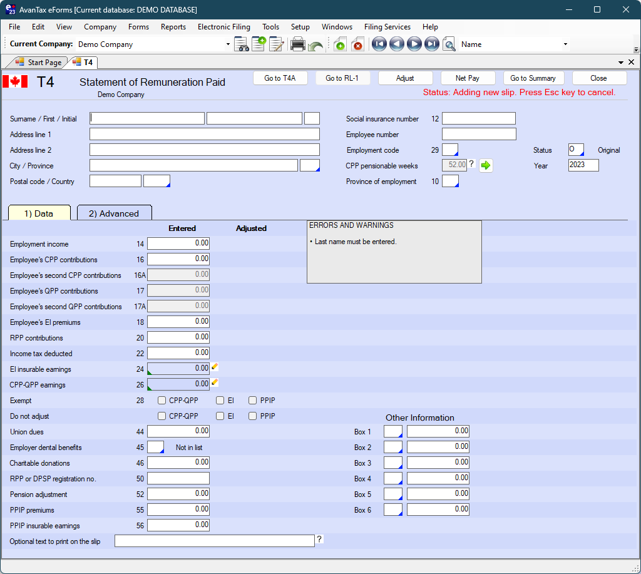The height and width of the screenshot is (574, 641).
Task: Open the Current Company dropdown
Action: point(228,44)
